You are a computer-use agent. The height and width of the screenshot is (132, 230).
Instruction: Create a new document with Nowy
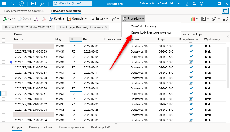pos(9,18)
